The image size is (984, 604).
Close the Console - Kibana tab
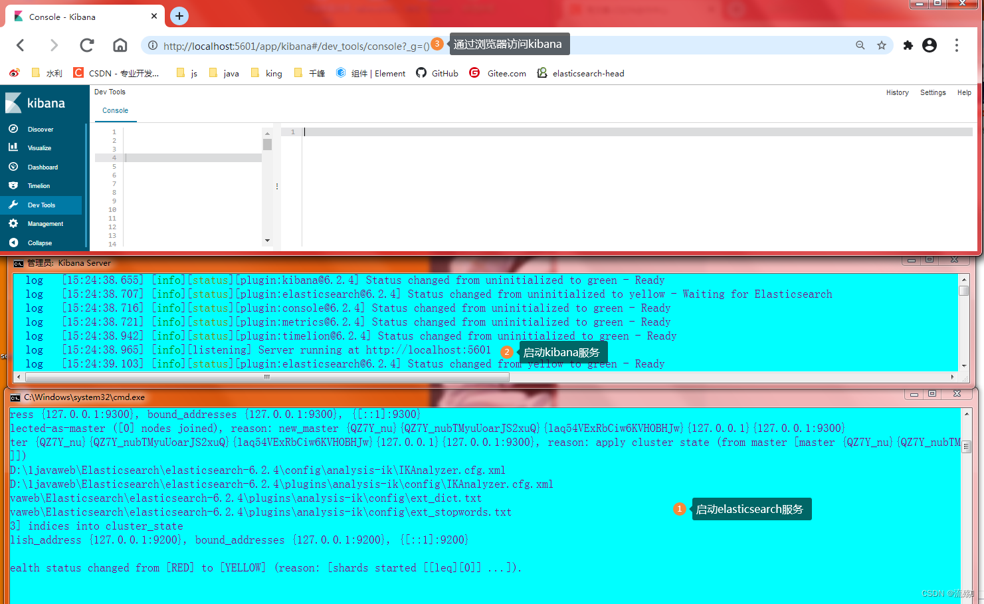click(x=154, y=16)
